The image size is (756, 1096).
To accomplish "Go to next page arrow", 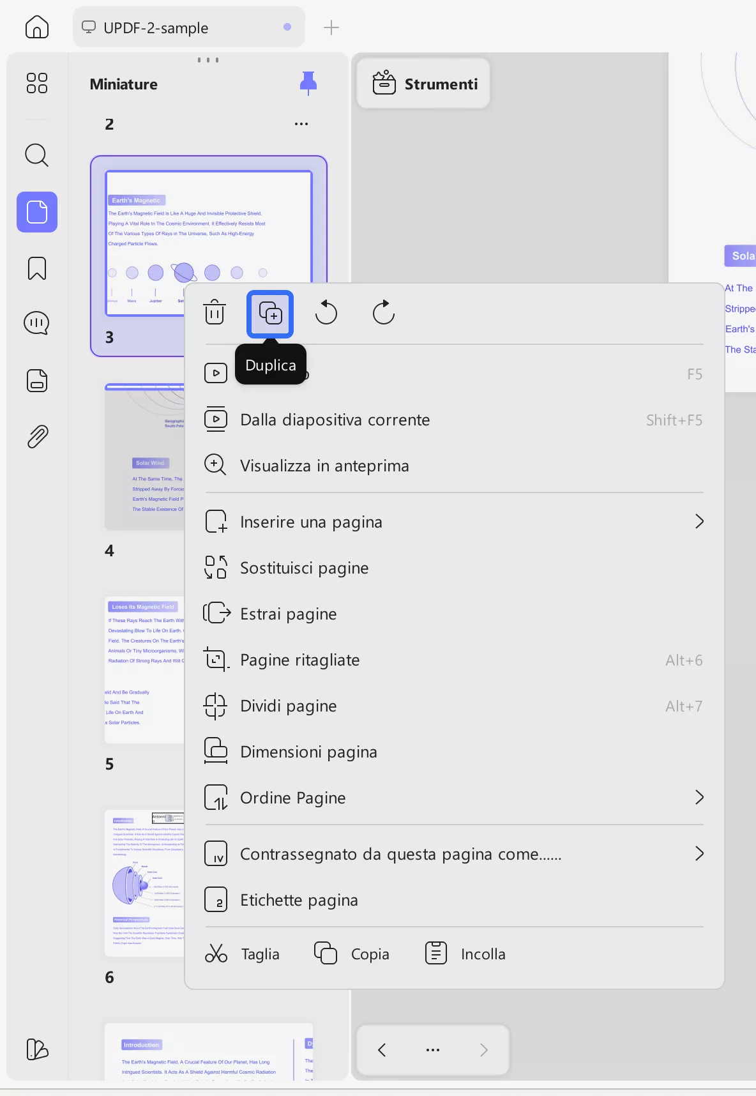I will pos(484,1050).
